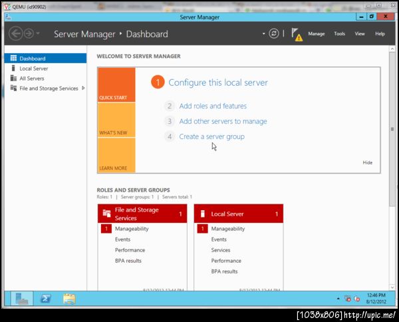
Task: Click the Local Server icon in sidebar
Action: [x=13, y=69]
